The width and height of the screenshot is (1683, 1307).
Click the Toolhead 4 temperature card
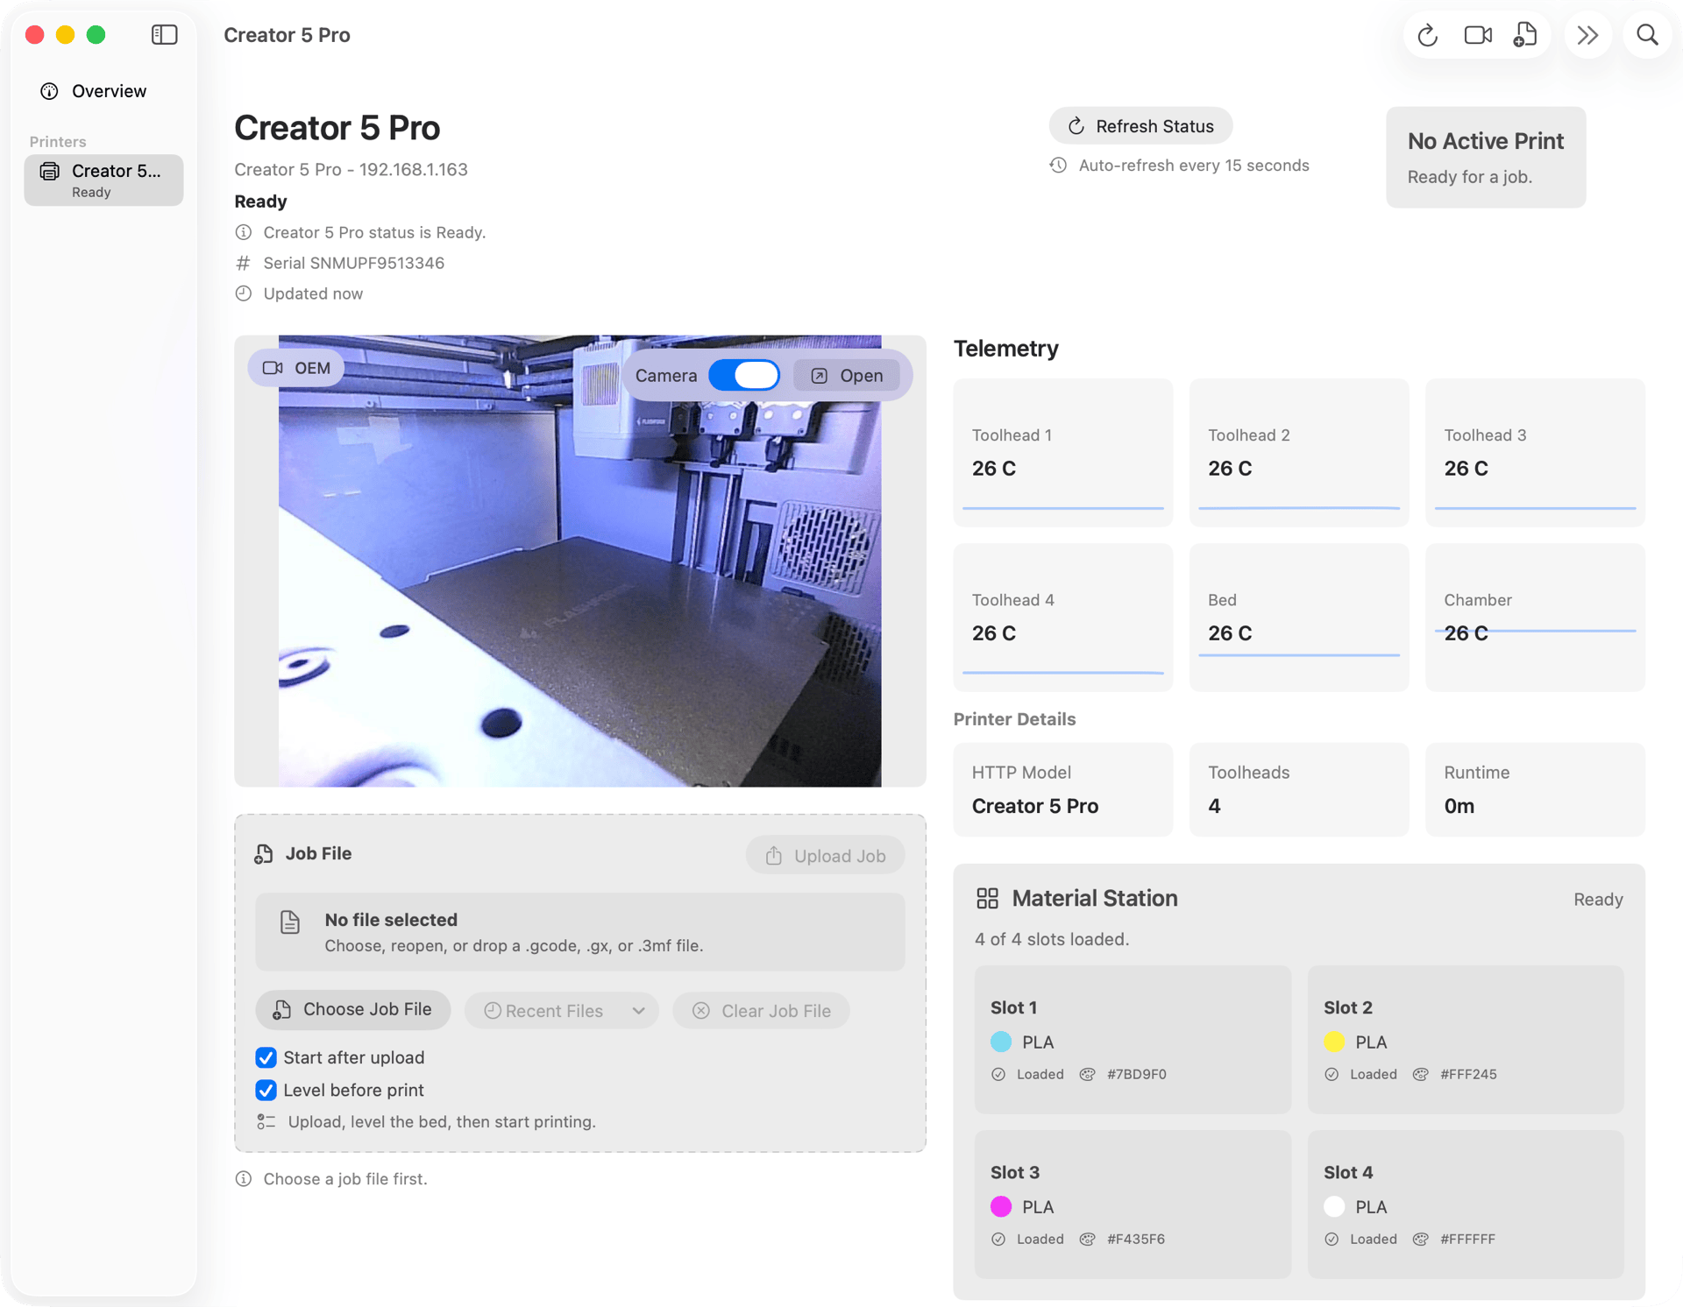(x=1063, y=618)
